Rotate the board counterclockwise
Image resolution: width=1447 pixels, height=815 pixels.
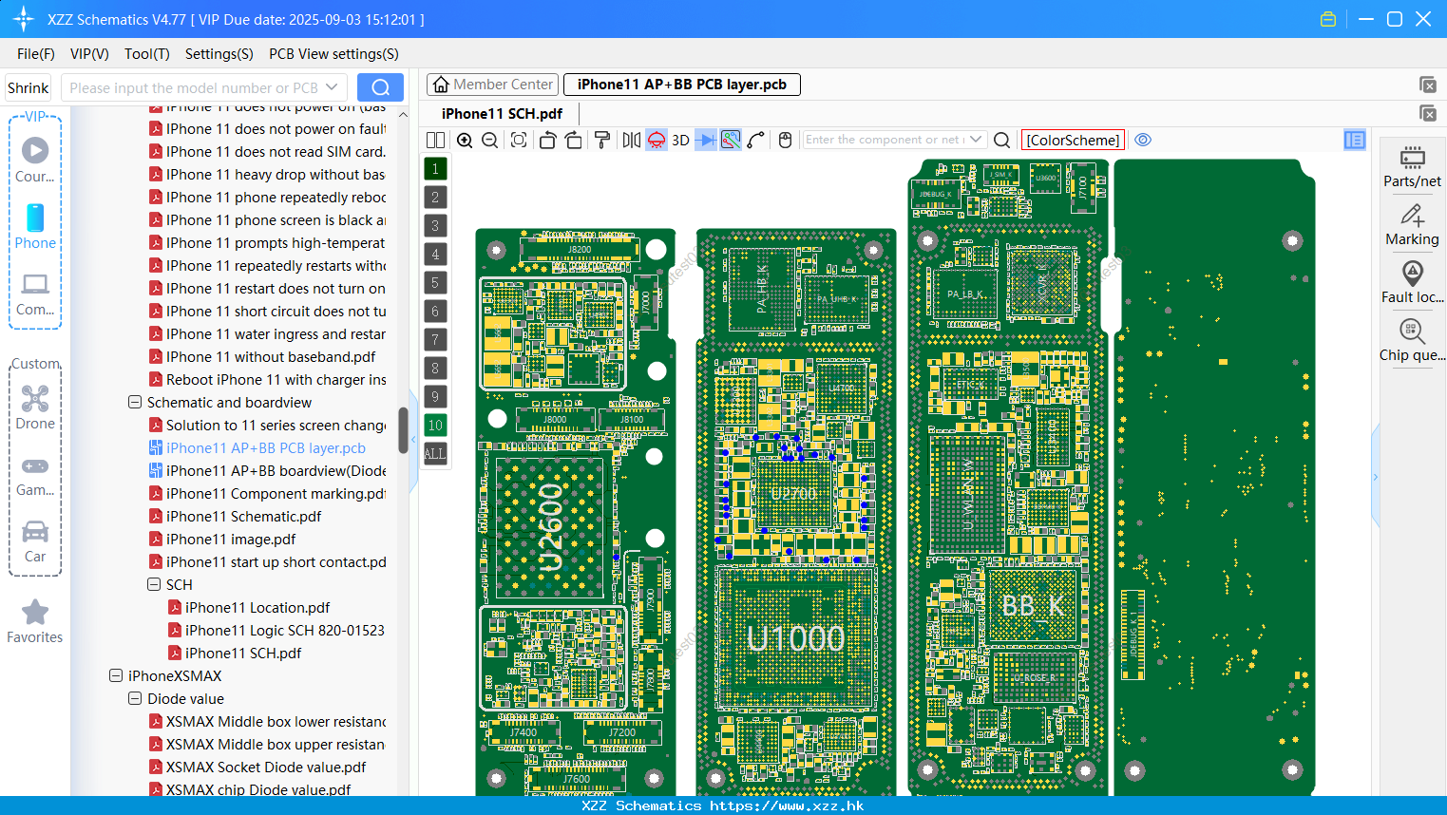tap(548, 140)
